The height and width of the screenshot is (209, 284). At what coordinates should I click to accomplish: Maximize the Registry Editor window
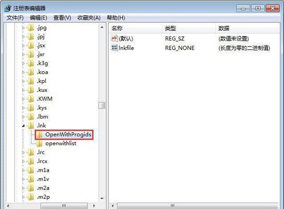(x=258, y=8)
